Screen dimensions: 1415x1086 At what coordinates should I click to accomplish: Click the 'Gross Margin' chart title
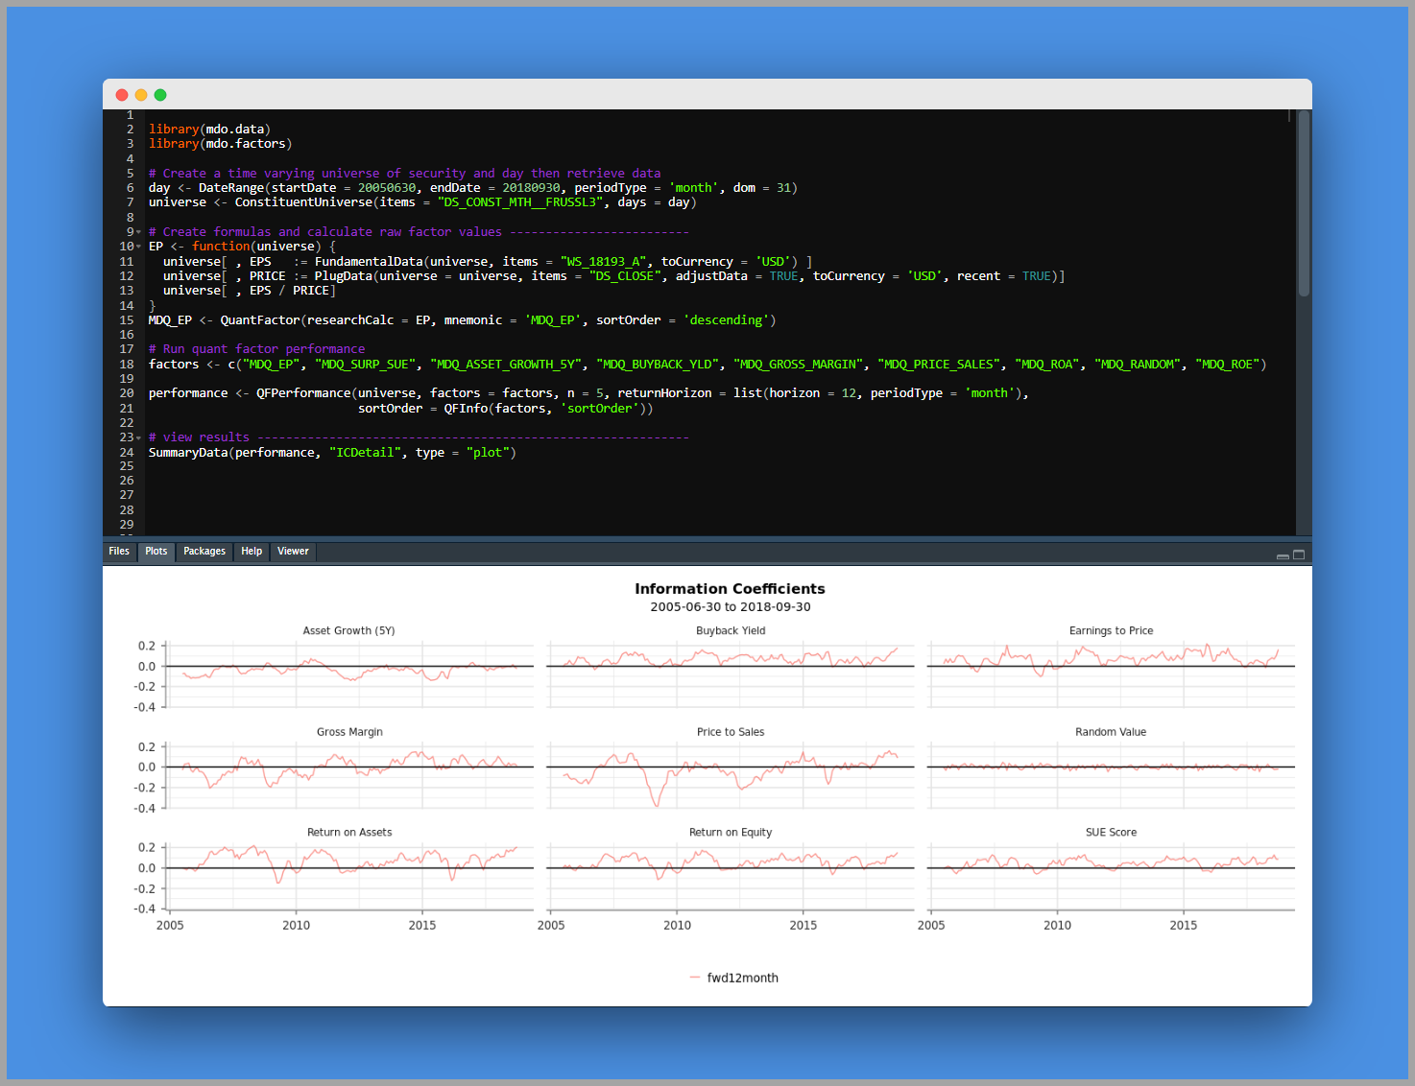pyautogui.click(x=349, y=732)
